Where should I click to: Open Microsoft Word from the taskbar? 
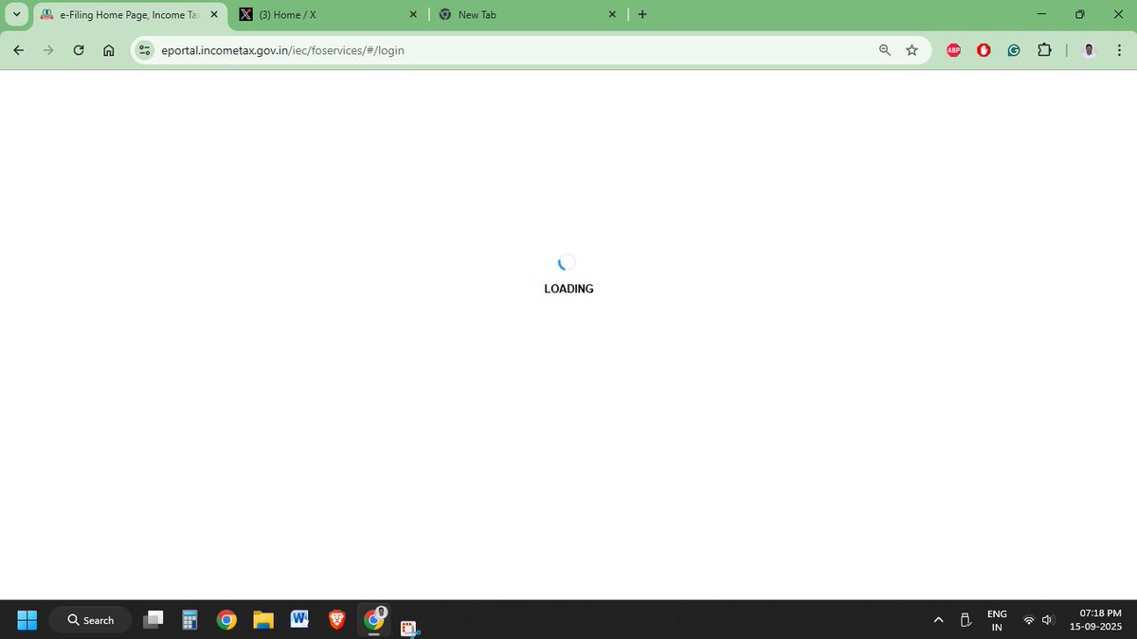pos(300,620)
